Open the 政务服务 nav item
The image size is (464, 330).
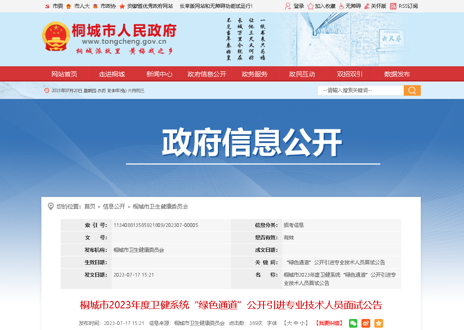coord(254,74)
